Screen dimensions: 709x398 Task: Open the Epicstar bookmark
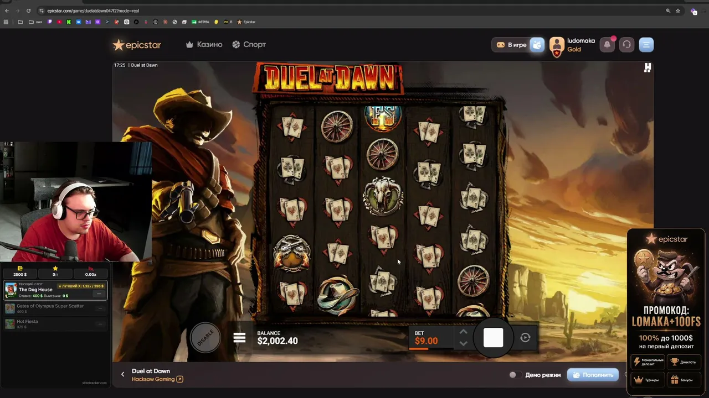click(x=246, y=22)
